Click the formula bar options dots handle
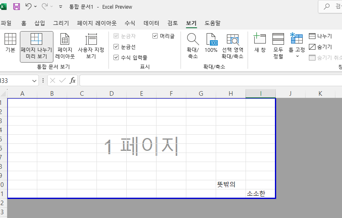Viewport: 342px width, 218px height. tap(43, 81)
